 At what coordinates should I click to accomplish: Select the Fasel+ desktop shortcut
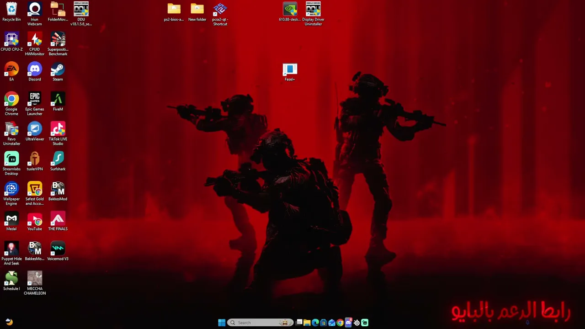click(290, 72)
